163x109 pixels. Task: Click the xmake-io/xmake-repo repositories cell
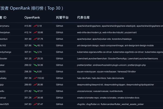click(x=108, y=98)
